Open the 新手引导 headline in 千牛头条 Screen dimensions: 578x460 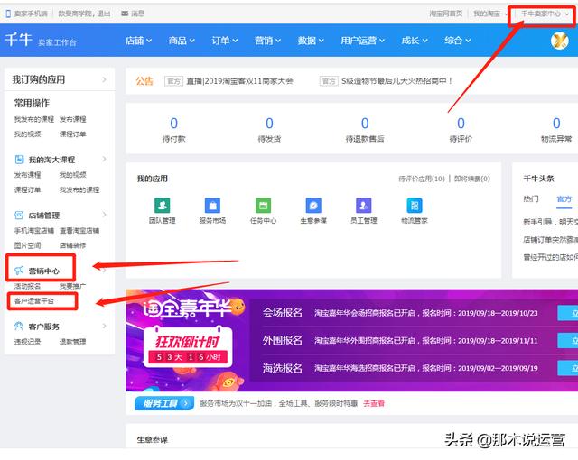point(550,222)
